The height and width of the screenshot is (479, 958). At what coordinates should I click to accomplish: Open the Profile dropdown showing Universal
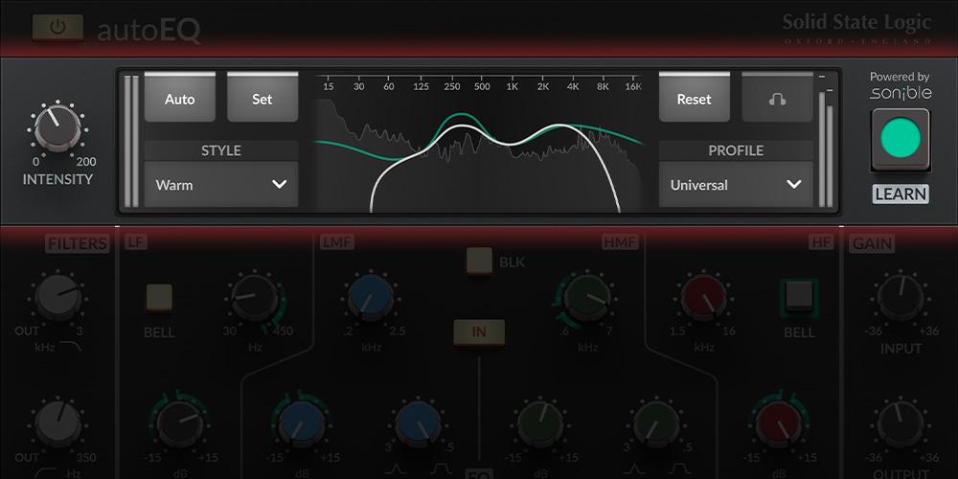pos(736,185)
